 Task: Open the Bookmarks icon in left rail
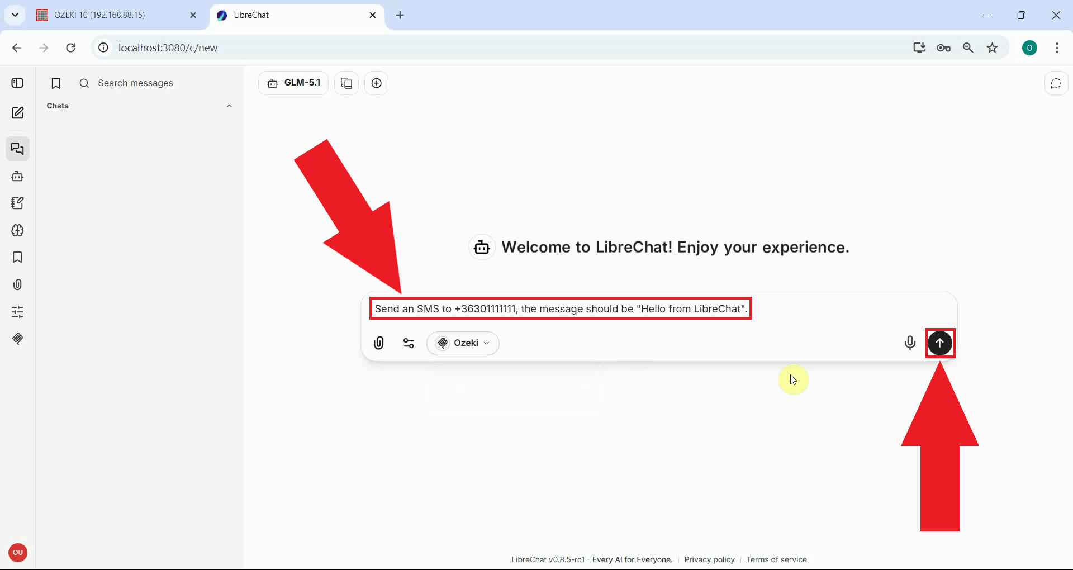(17, 257)
